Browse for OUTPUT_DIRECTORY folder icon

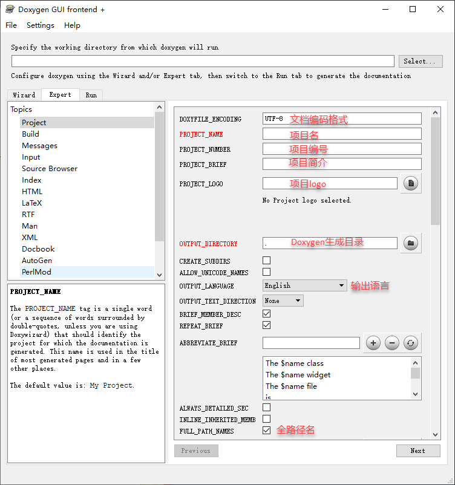(x=411, y=243)
